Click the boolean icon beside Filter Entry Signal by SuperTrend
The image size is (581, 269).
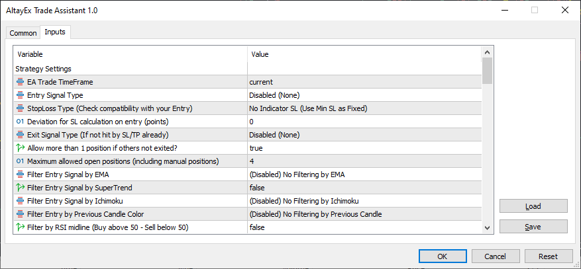(x=21, y=188)
